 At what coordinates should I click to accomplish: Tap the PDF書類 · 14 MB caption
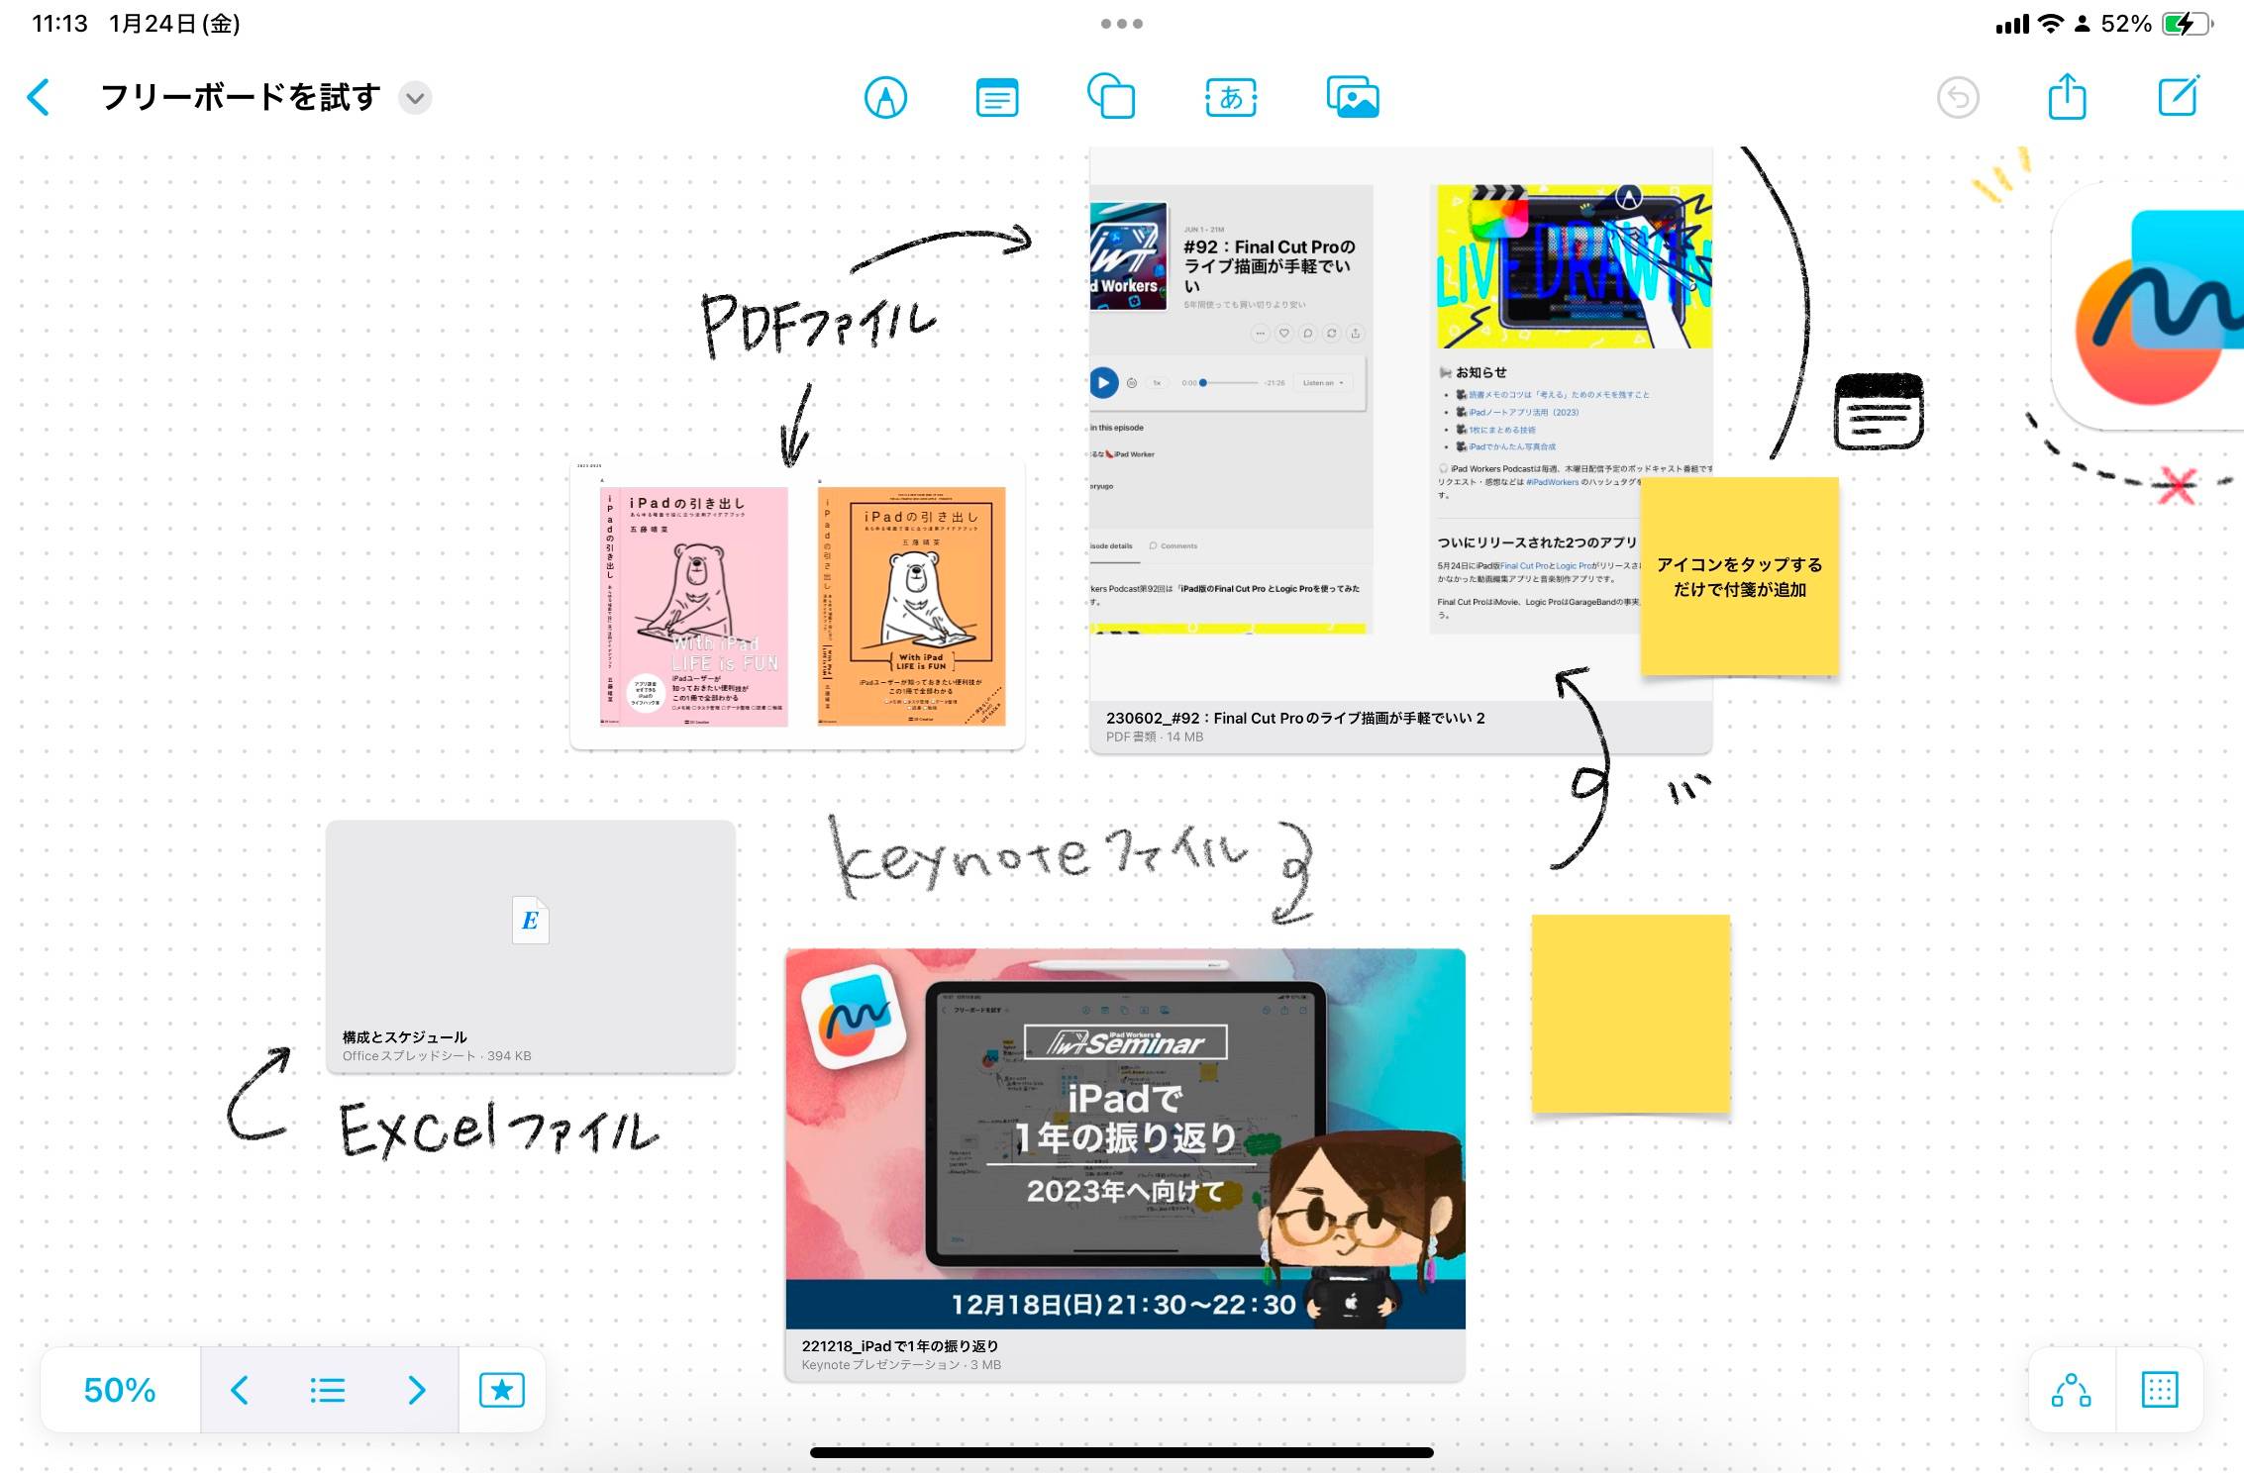(x=1155, y=736)
